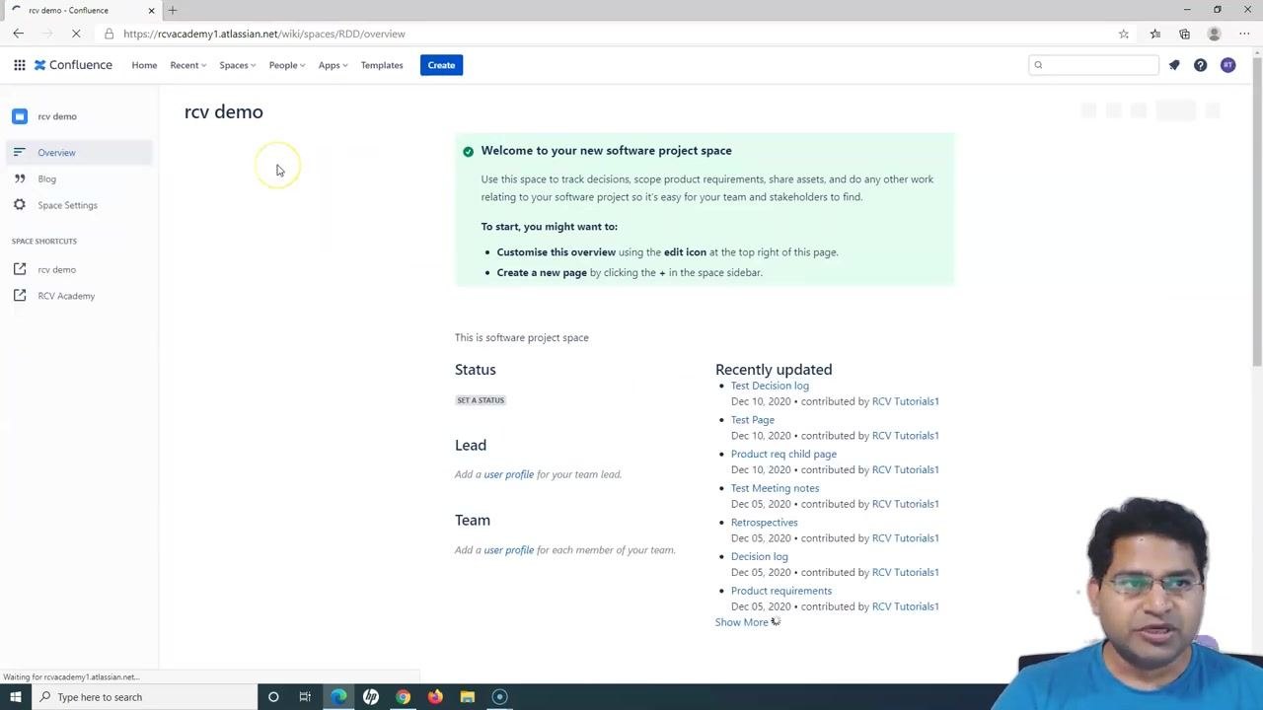Open the help question mark icon
The height and width of the screenshot is (710, 1263).
coord(1200,65)
